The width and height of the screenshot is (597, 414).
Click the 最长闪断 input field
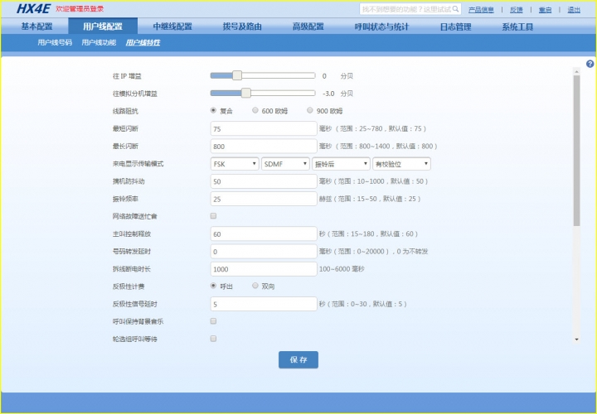pyautogui.click(x=264, y=146)
